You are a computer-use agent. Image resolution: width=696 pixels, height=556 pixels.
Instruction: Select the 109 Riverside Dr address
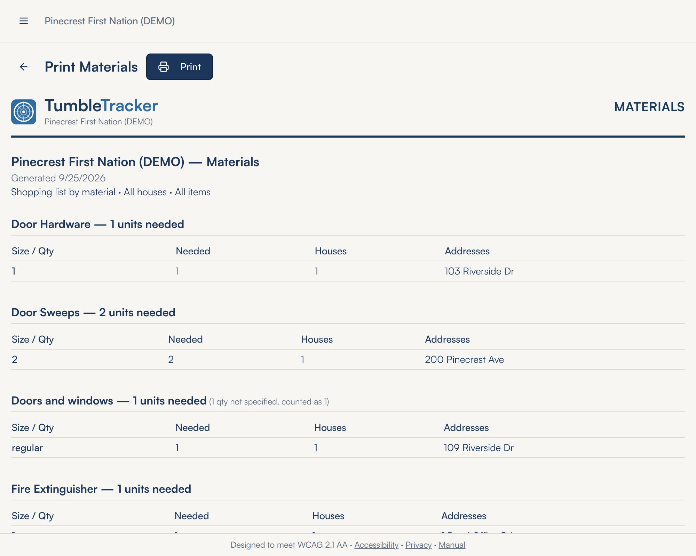[x=478, y=448]
